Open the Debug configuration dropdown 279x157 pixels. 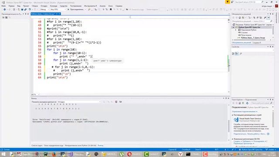[44, 10]
